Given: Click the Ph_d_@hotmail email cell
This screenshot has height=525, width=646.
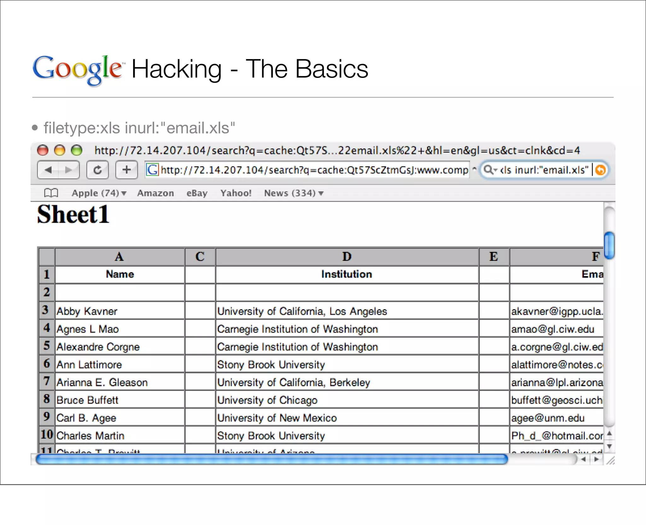Looking at the screenshot, I should [x=557, y=435].
